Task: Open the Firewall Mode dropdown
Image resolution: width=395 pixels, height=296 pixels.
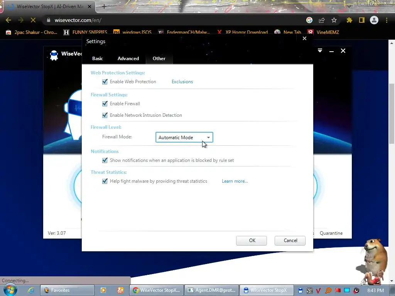Action: [184, 138]
